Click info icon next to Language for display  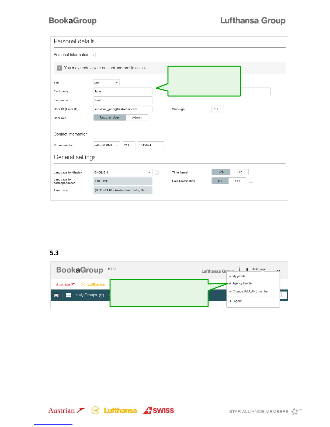pos(157,173)
